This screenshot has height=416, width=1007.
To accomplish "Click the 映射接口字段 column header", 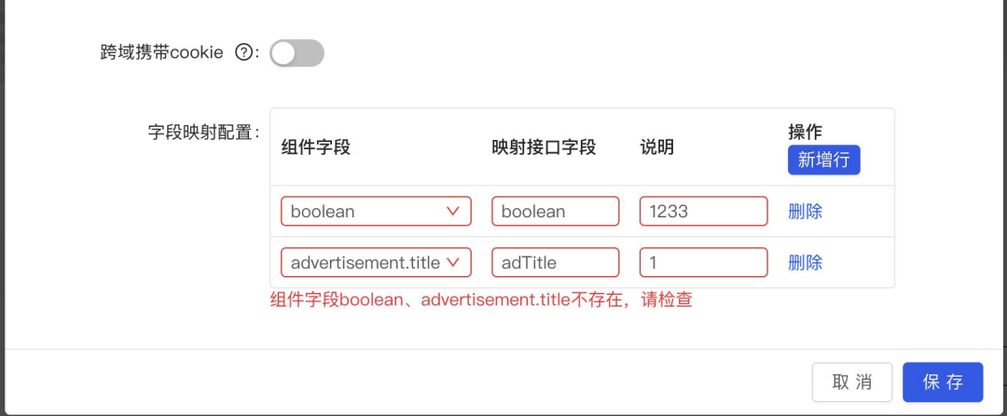I will pos(544,147).
